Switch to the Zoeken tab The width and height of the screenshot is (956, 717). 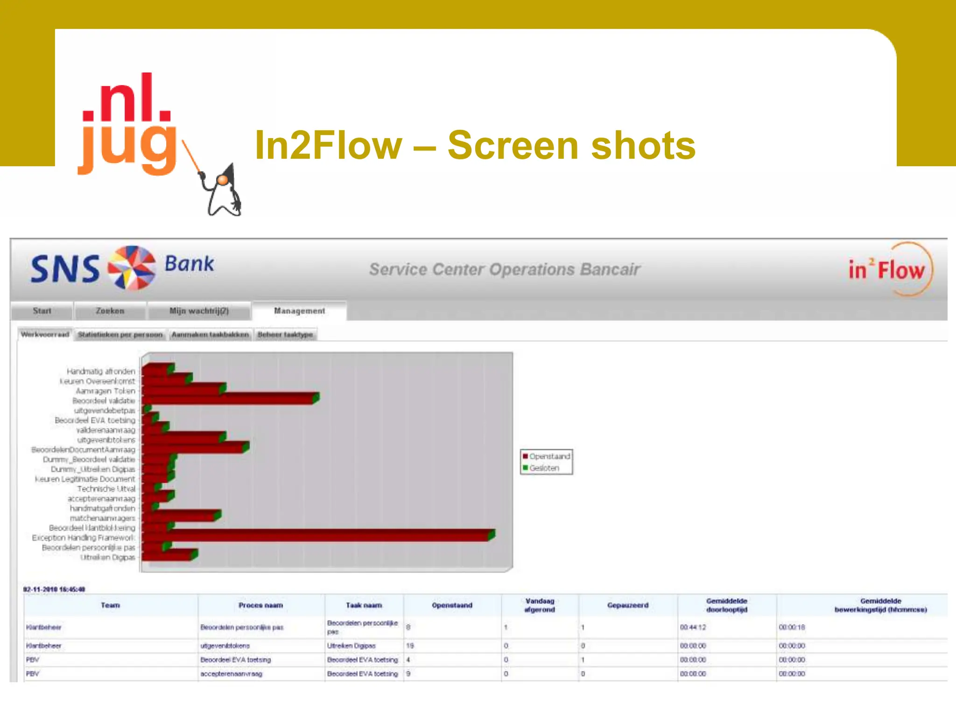[110, 311]
